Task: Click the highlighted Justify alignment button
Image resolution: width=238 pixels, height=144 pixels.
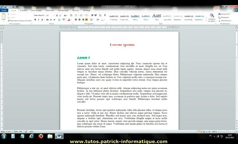Action: point(86,20)
